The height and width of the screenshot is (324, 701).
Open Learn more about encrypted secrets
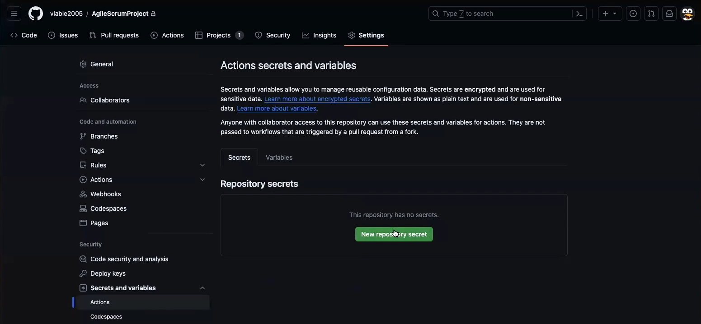click(317, 99)
